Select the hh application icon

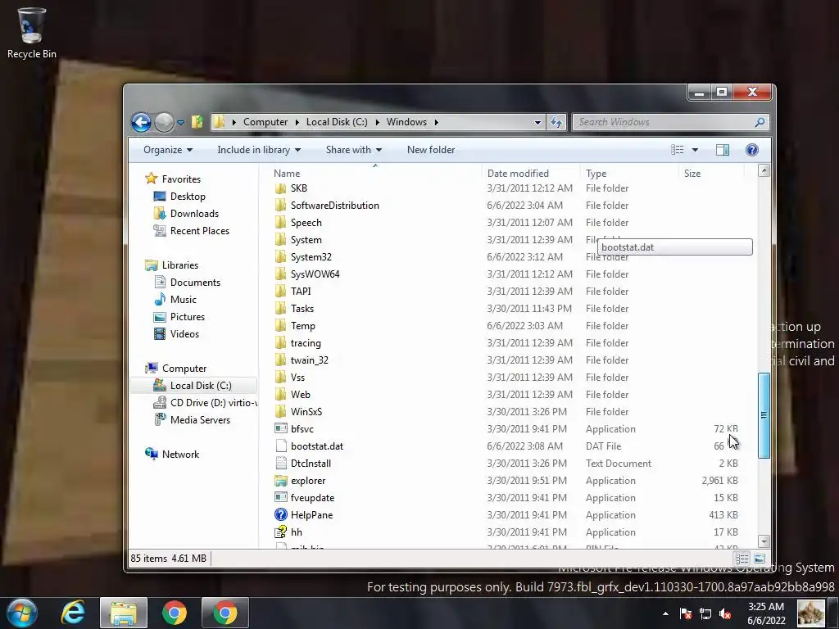pos(280,532)
